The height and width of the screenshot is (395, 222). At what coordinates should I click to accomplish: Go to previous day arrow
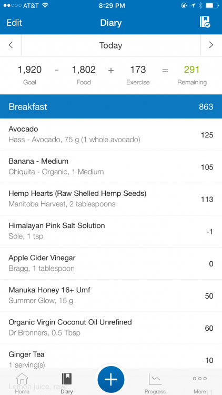tap(11, 45)
